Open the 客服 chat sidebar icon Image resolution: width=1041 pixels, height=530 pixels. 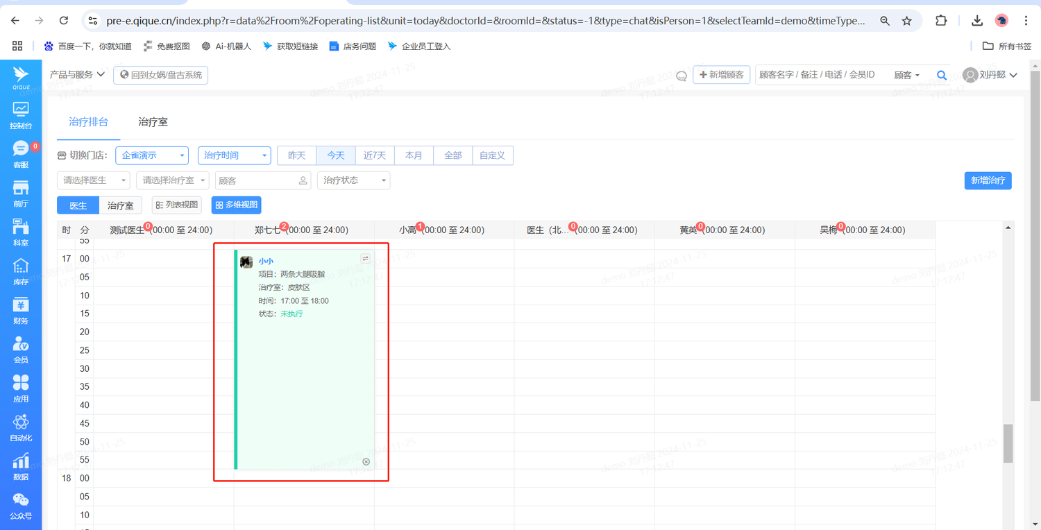tap(21, 154)
